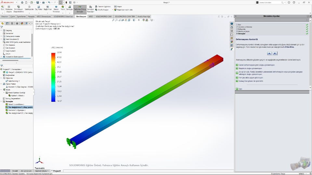Open dropdown arrow under Etüt
The width and height of the screenshot is (312, 175).
(x=2, y=13)
